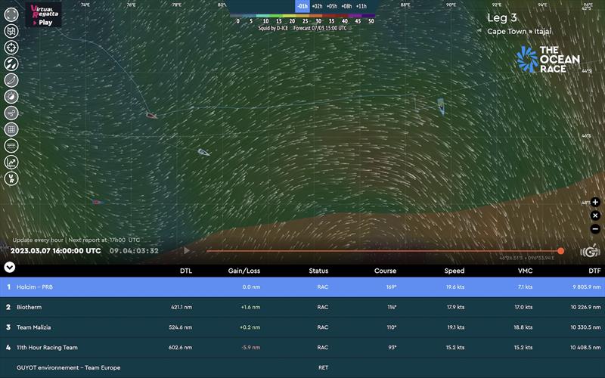Image resolution: width=605 pixels, height=378 pixels.
Task: Click the red boat on track line
Action: tap(150, 116)
